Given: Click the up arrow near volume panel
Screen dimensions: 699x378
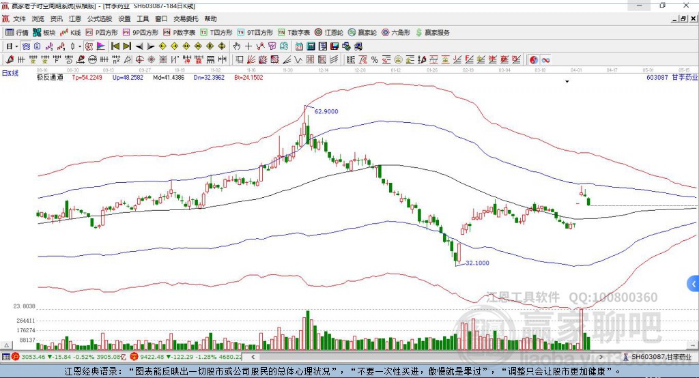Looking at the screenshot, I should 6,345.
